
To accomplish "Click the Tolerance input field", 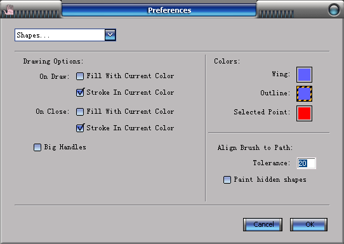I will [307, 163].
